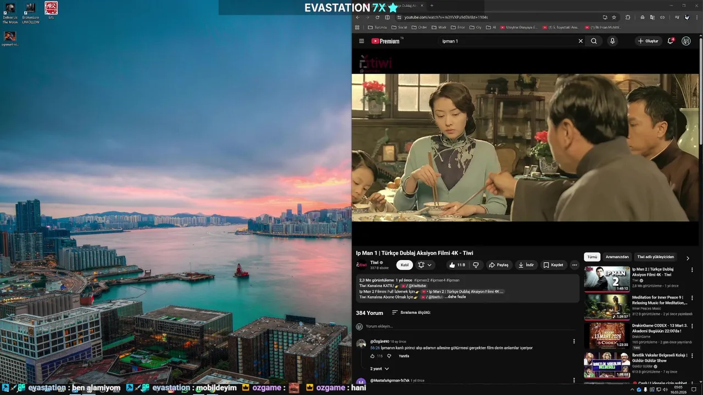703x395 pixels.
Task: Open YouTube guide hamburger menu
Action: pos(361,41)
